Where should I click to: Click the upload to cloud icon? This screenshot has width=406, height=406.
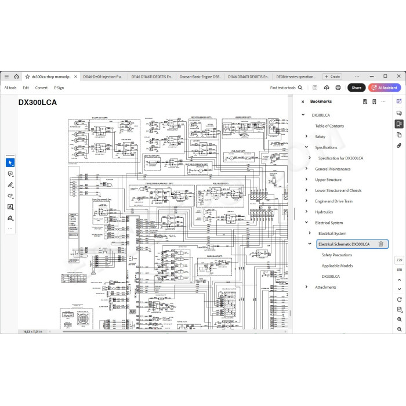pos(327,88)
